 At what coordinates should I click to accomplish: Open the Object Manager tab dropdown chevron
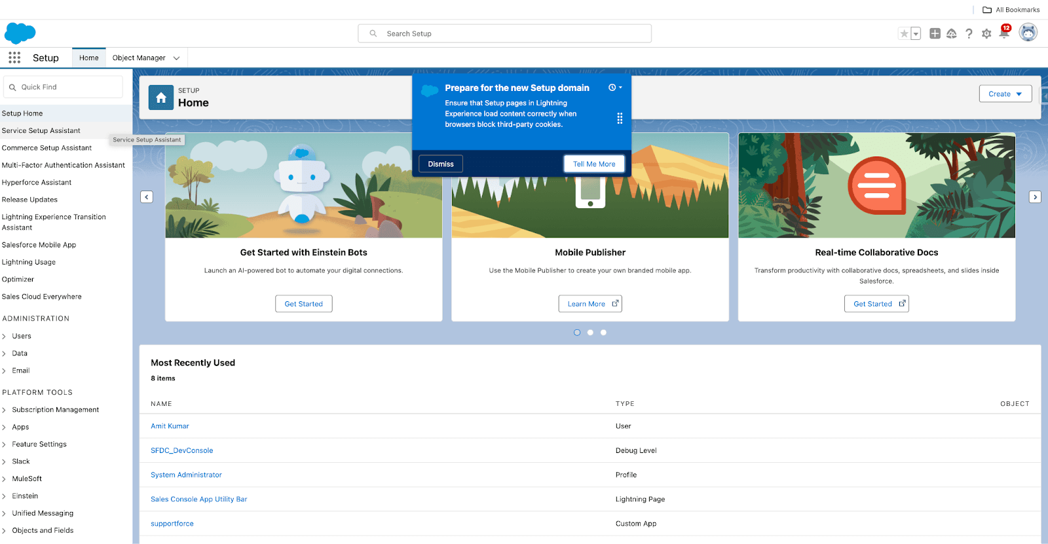pyautogui.click(x=176, y=58)
